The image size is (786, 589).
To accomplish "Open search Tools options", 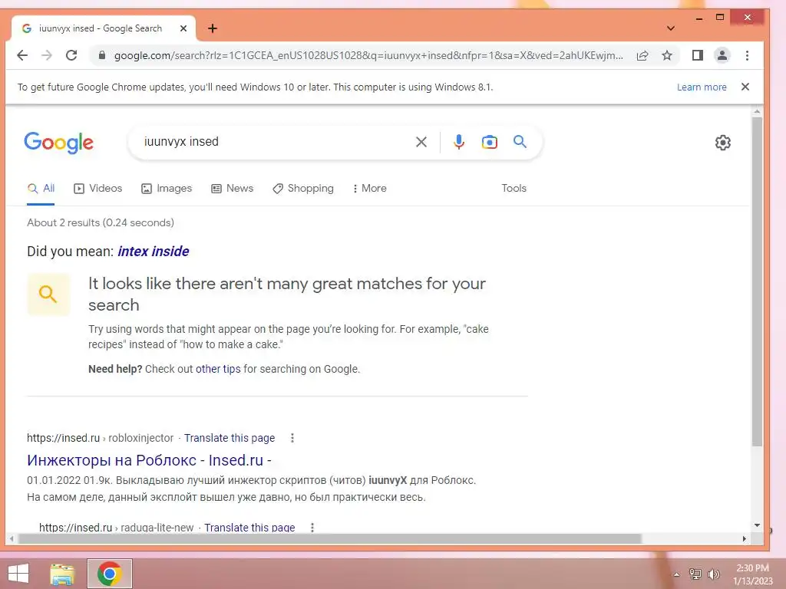I will (514, 189).
